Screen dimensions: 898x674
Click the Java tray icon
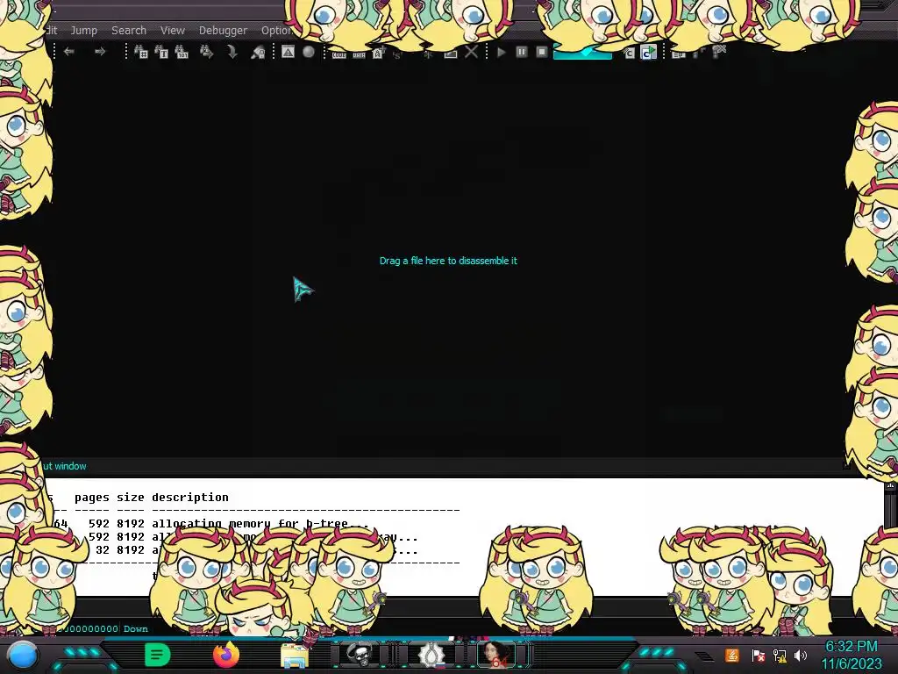click(x=732, y=655)
